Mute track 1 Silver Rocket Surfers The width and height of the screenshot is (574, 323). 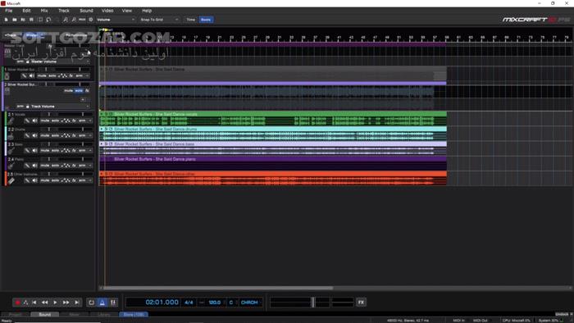tap(42, 75)
